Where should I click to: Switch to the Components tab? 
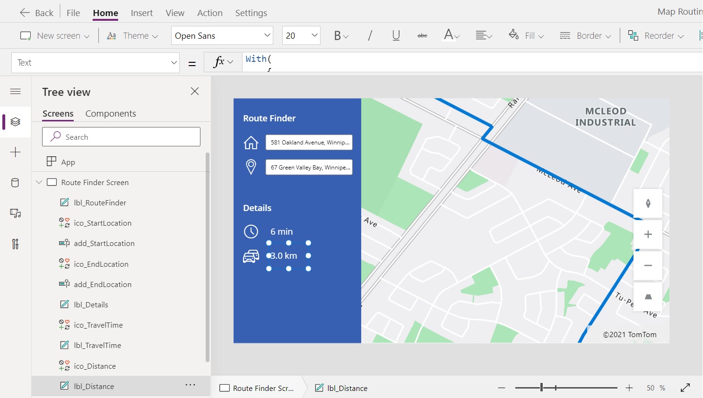tap(110, 113)
